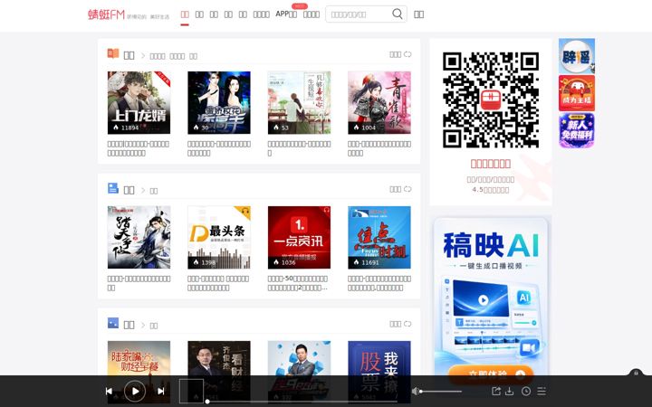Click the QR code image

(x=491, y=99)
